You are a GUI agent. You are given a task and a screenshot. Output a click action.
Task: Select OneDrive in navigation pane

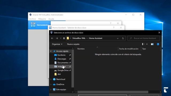[x=60, y=84]
